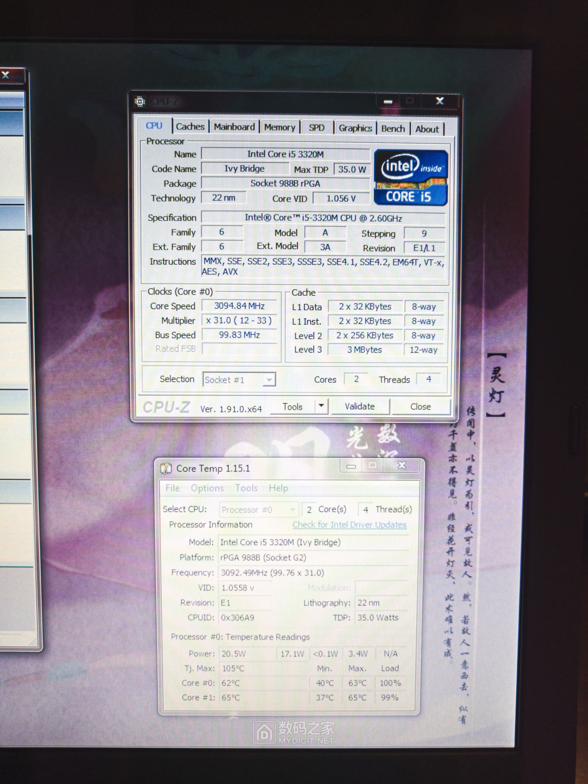
Task: Expand the Tools dropdown arrow
Action: tap(322, 406)
